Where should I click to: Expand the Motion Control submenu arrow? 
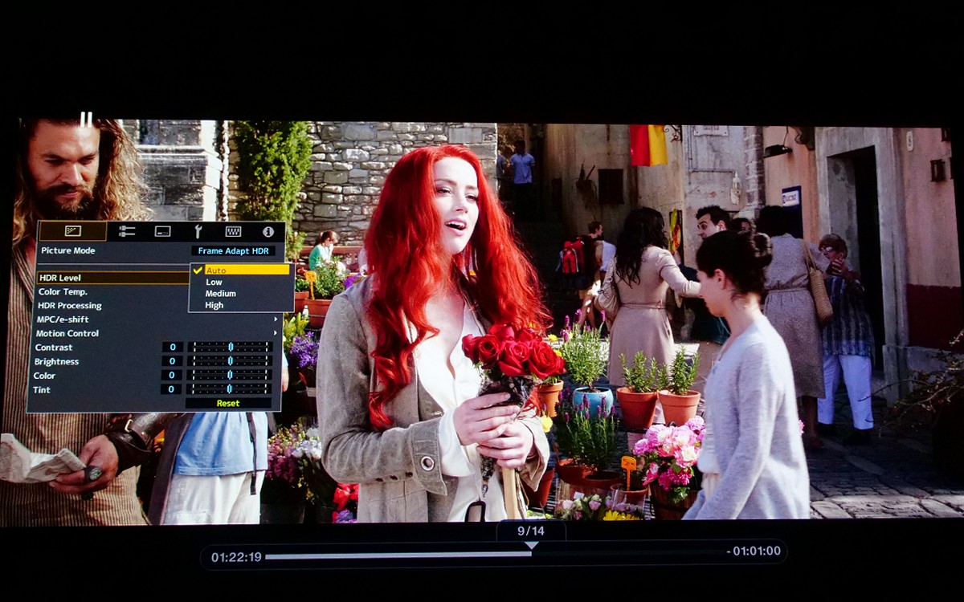coord(276,333)
